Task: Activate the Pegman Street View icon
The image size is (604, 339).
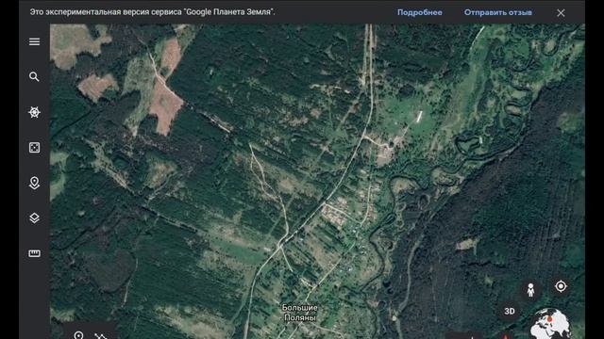Action: coord(530,290)
